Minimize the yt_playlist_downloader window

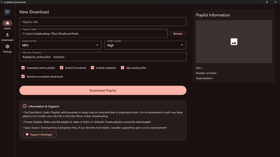258,2
